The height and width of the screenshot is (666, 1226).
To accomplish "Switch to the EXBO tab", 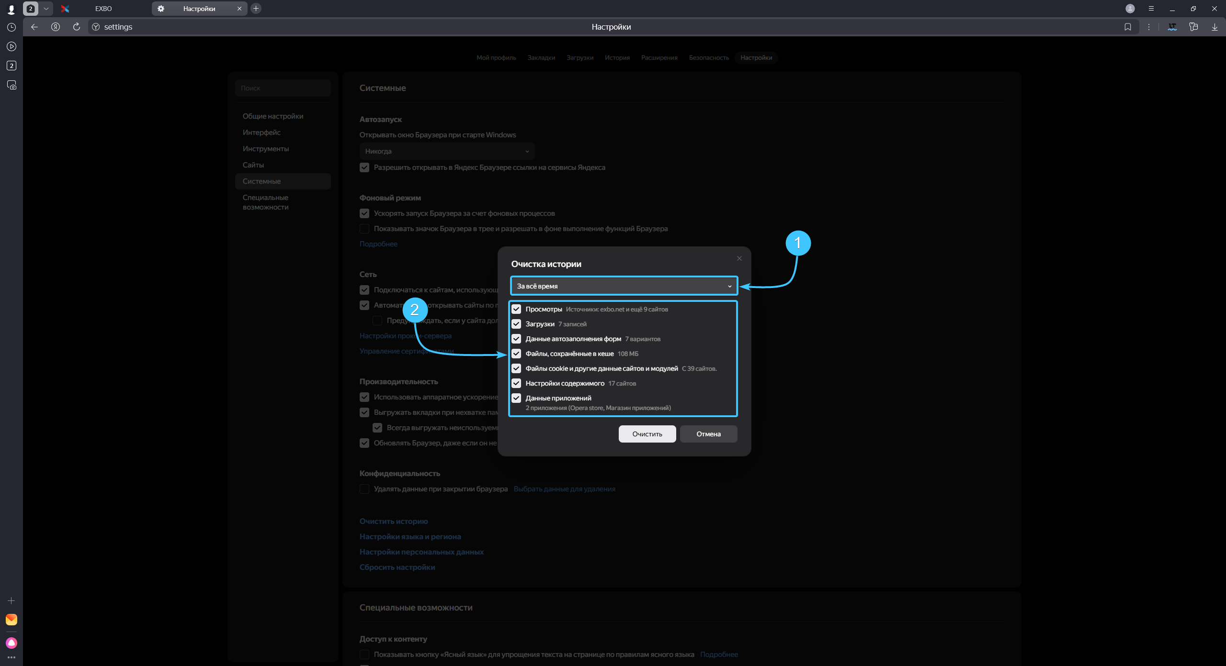I will [103, 9].
